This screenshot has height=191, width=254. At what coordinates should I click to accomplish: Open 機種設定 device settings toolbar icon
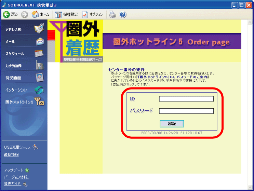click(58, 15)
